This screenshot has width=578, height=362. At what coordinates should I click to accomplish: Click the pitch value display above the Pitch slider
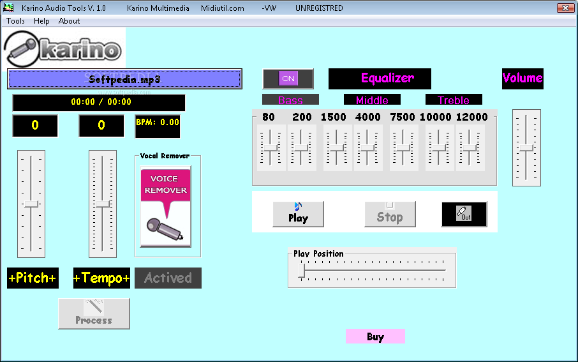(x=35, y=126)
